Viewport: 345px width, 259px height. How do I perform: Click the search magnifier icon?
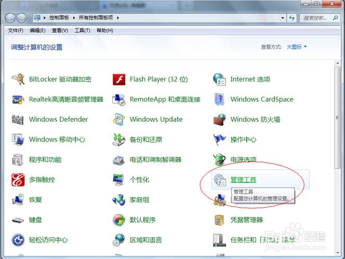pos(335,18)
